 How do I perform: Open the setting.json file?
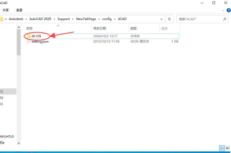[40, 41]
